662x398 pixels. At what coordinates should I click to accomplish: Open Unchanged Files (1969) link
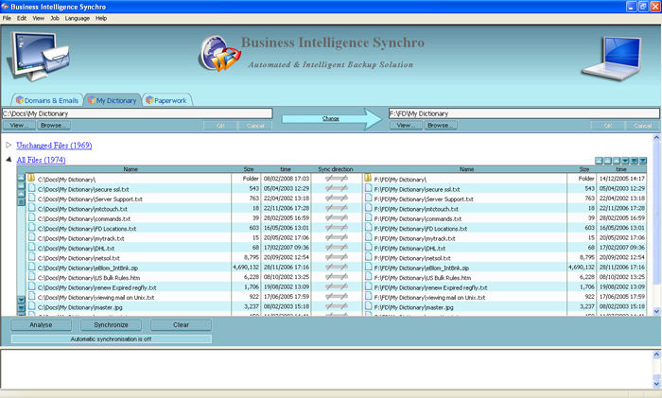(x=54, y=146)
